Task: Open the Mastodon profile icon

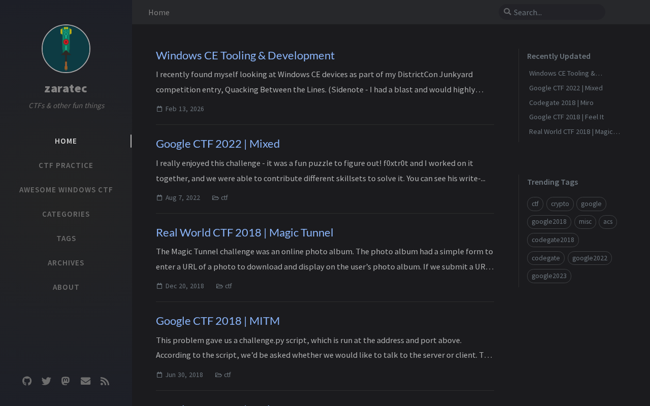Action: (x=66, y=381)
